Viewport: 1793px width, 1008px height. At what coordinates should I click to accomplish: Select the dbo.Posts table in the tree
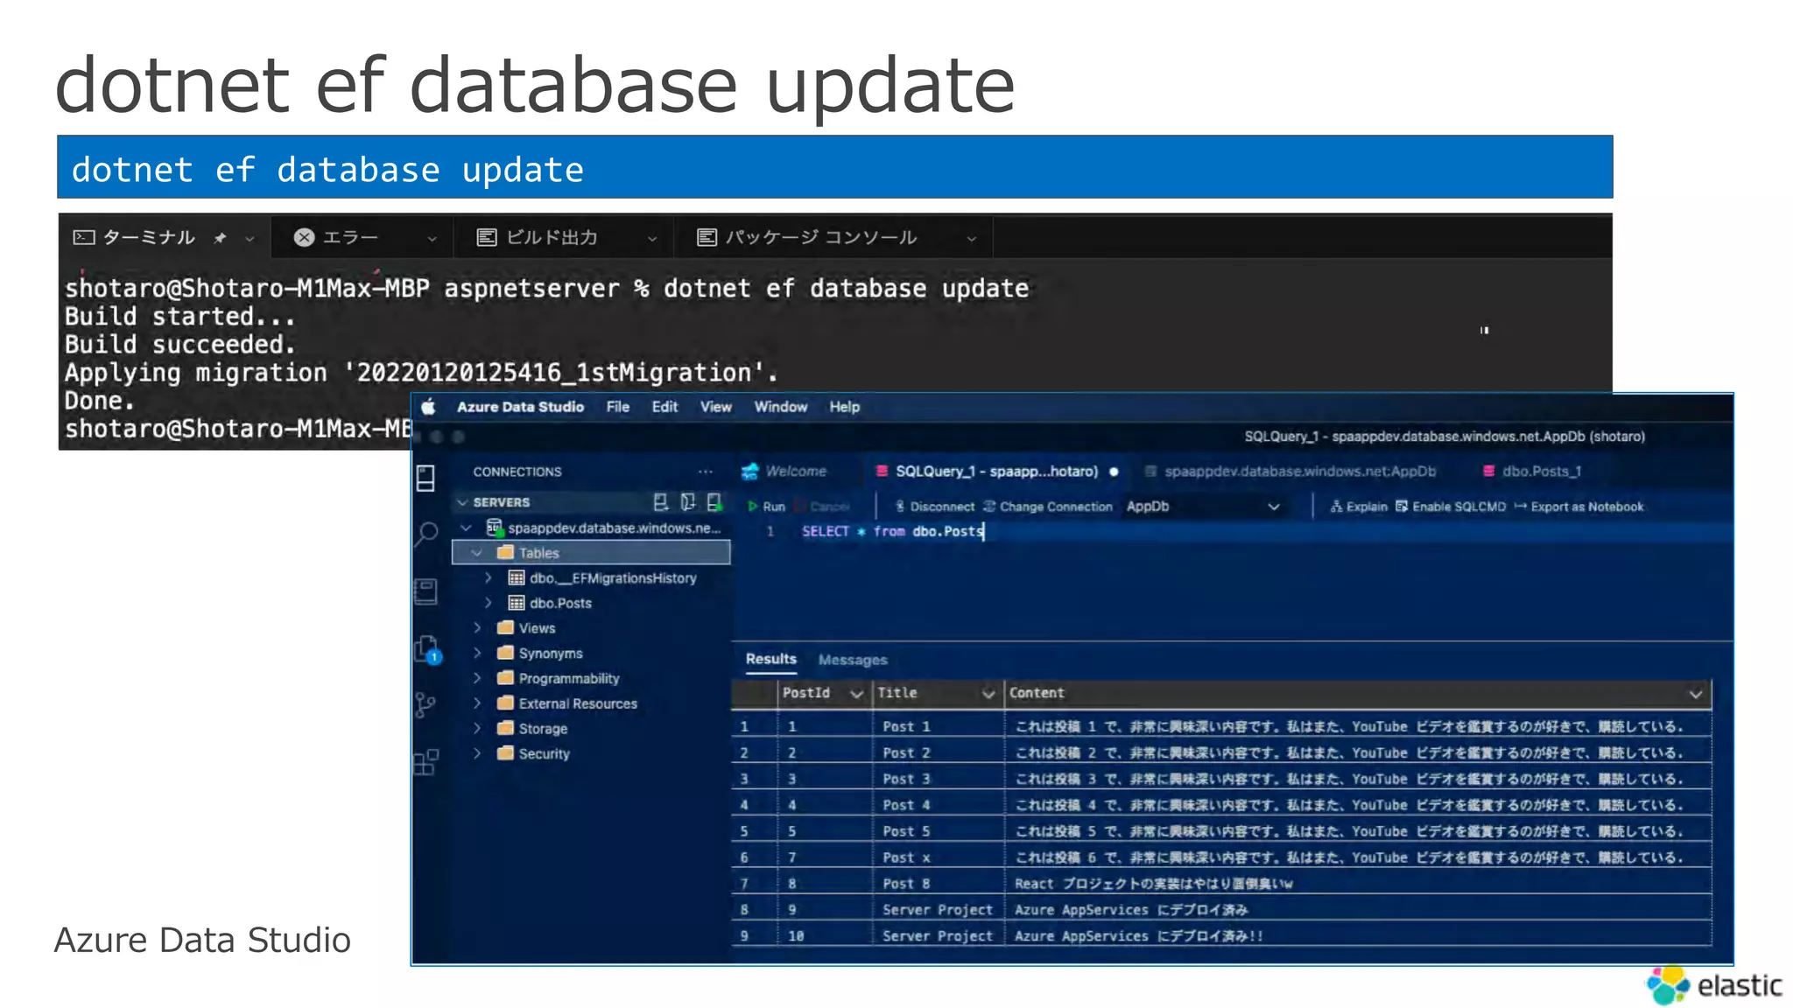click(560, 603)
